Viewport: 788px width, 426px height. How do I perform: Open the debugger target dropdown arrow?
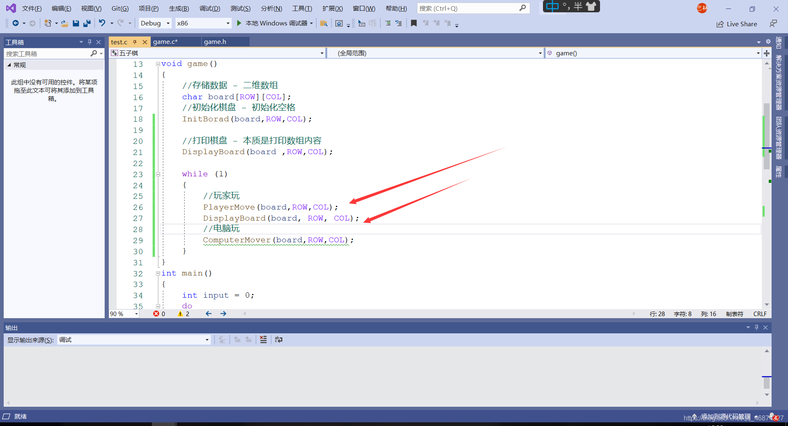click(x=312, y=23)
